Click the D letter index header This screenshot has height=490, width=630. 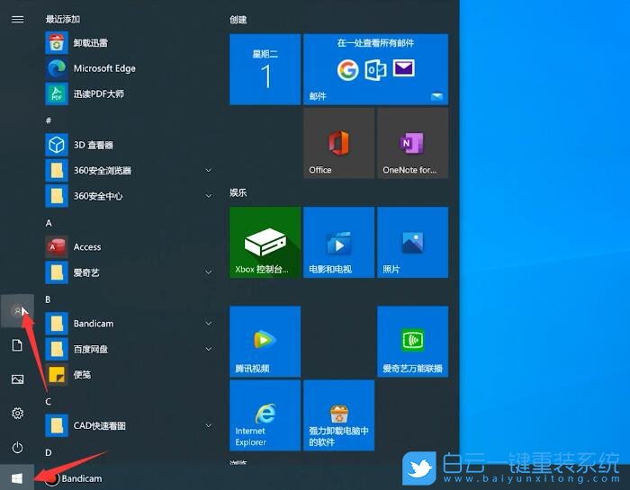pos(49,452)
